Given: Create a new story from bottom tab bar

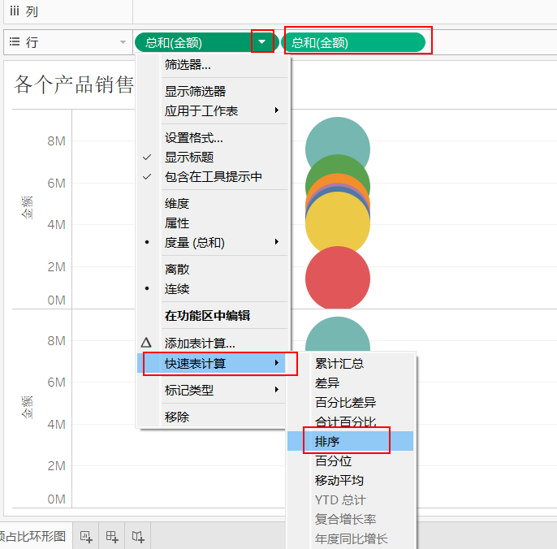Looking at the screenshot, I should click(138, 536).
